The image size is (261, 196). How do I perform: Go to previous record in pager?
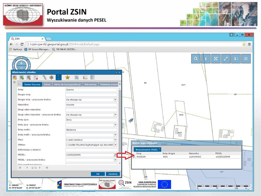pyautogui.click(x=27, y=168)
